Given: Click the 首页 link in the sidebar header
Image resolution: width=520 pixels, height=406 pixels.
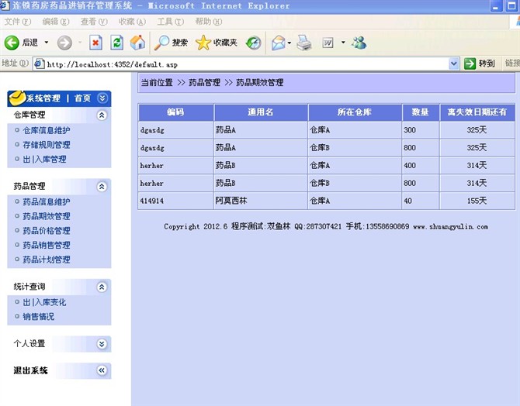Looking at the screenshot, I should click(82, 98).
